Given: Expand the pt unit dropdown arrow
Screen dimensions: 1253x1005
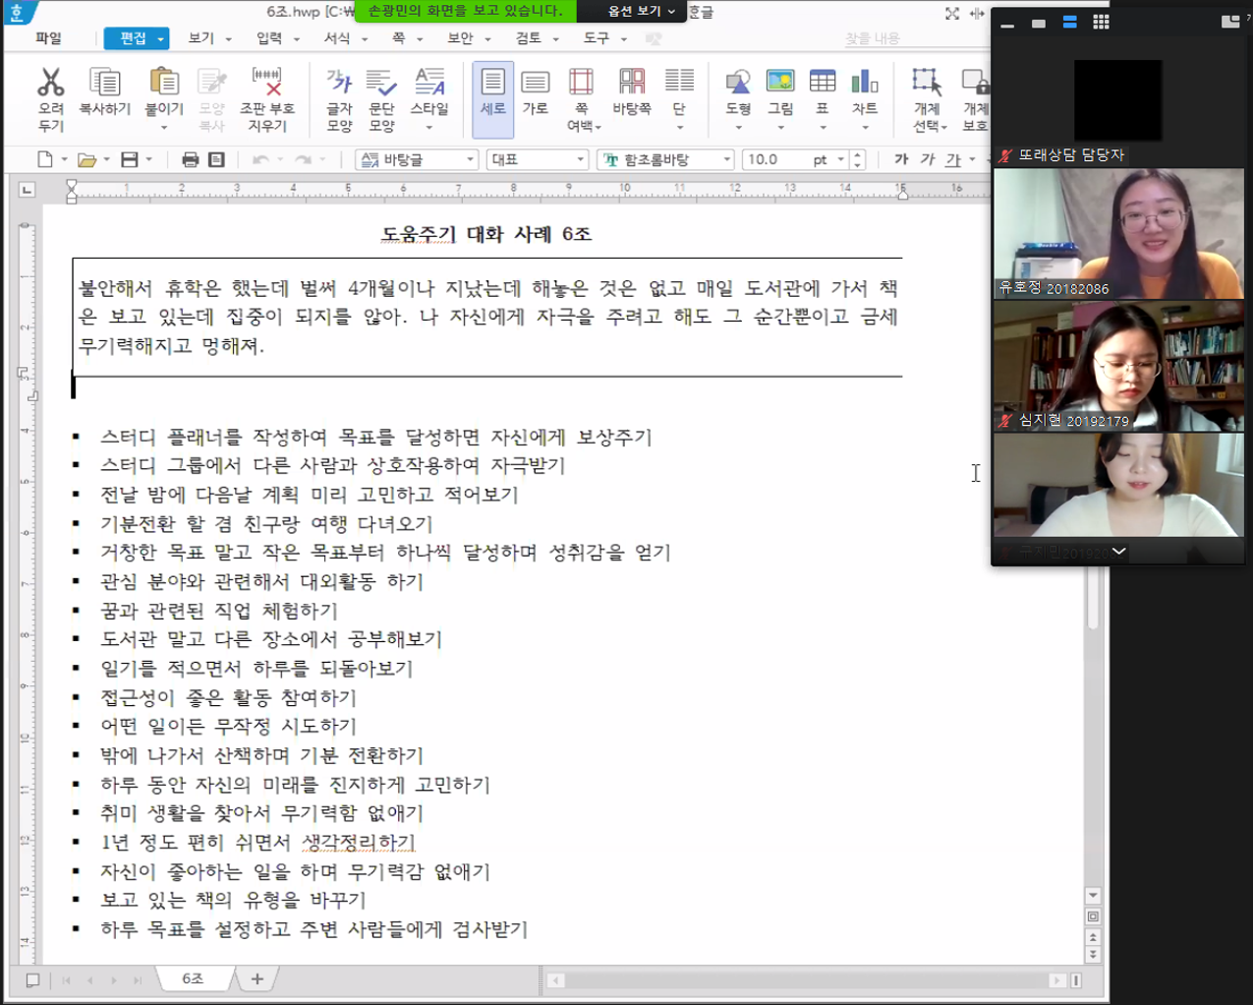Looking at the screenshot, I should [x=841, y=159].
